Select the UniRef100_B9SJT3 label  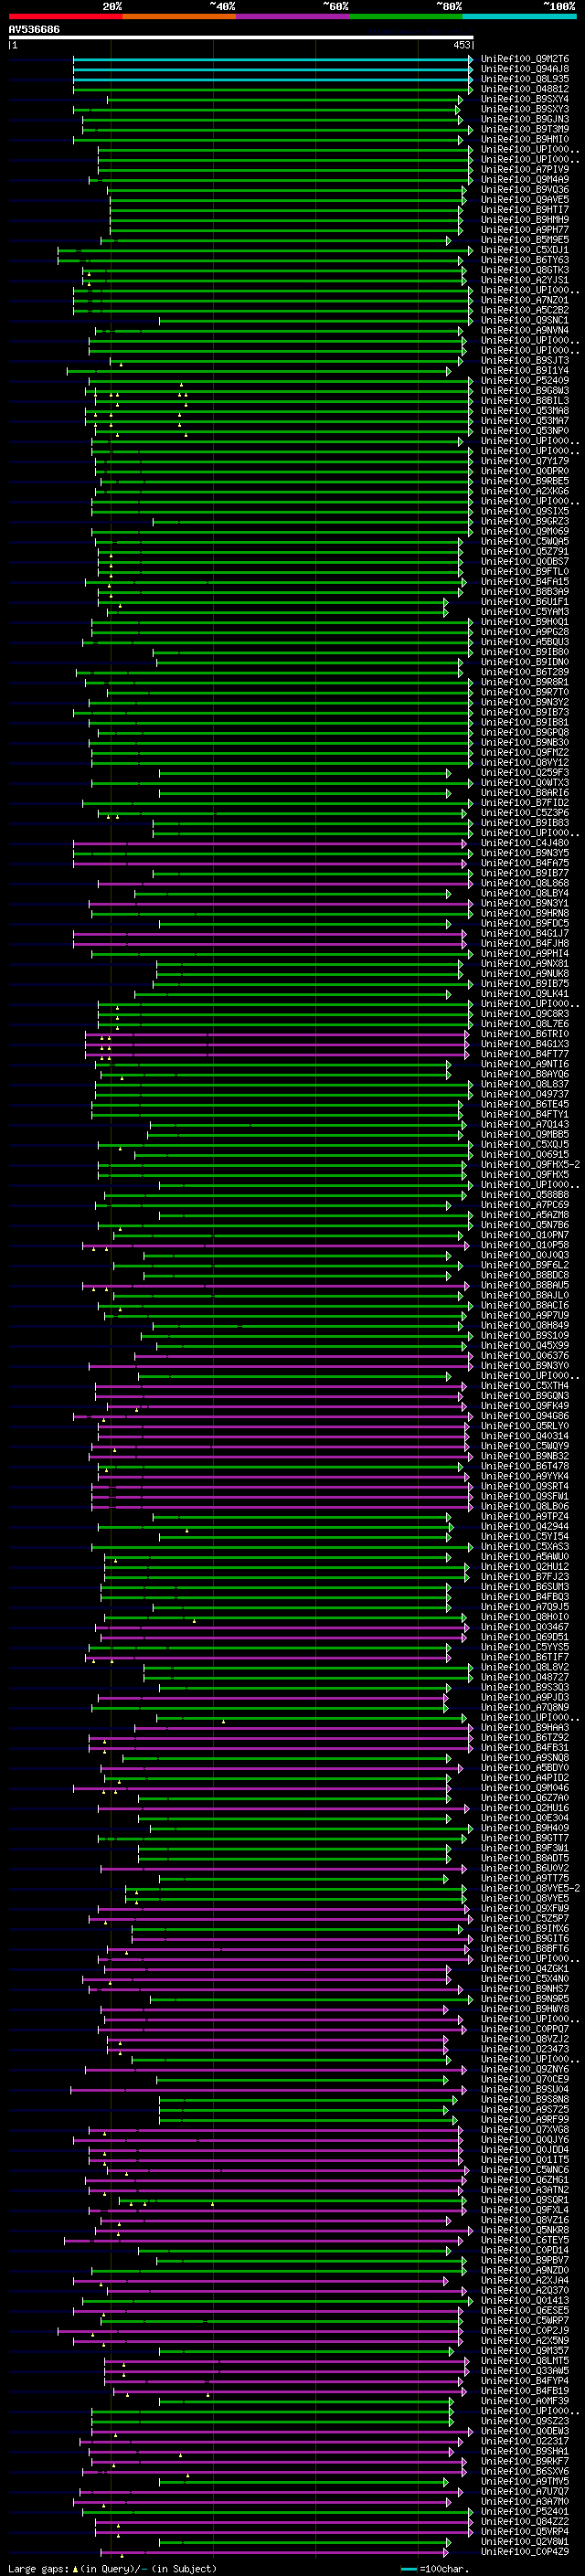tap(525, 360)
